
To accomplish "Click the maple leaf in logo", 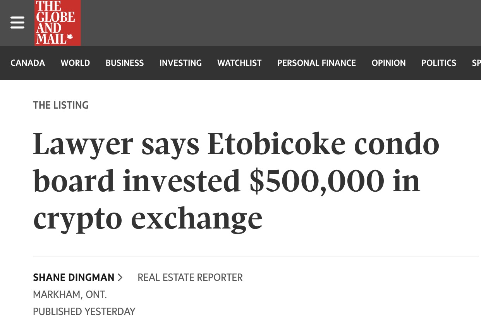I will tap(70, 38).
